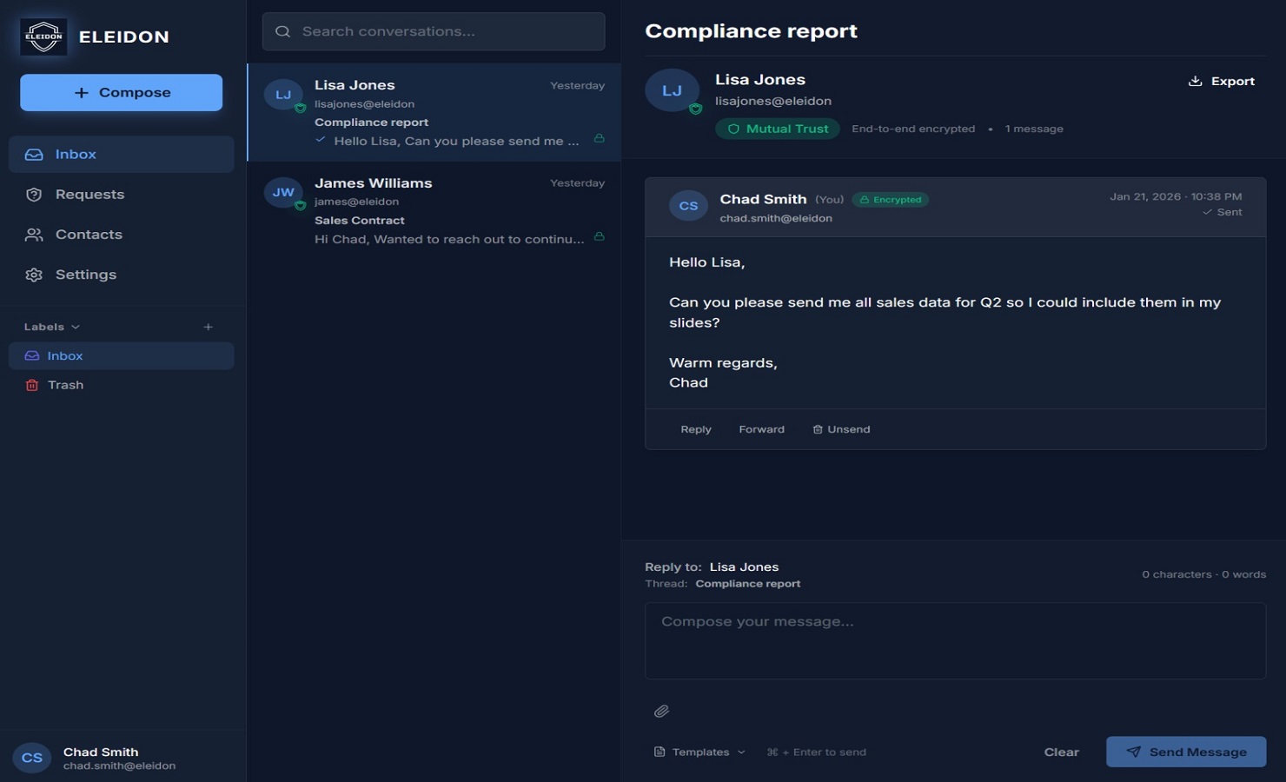
Task: Clear the drafted reply text
Action: [x=1061, y=752]
